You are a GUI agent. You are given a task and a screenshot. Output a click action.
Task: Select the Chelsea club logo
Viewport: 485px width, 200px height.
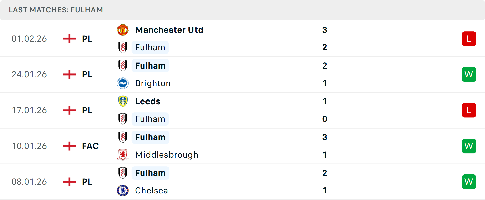click(123, 190)
